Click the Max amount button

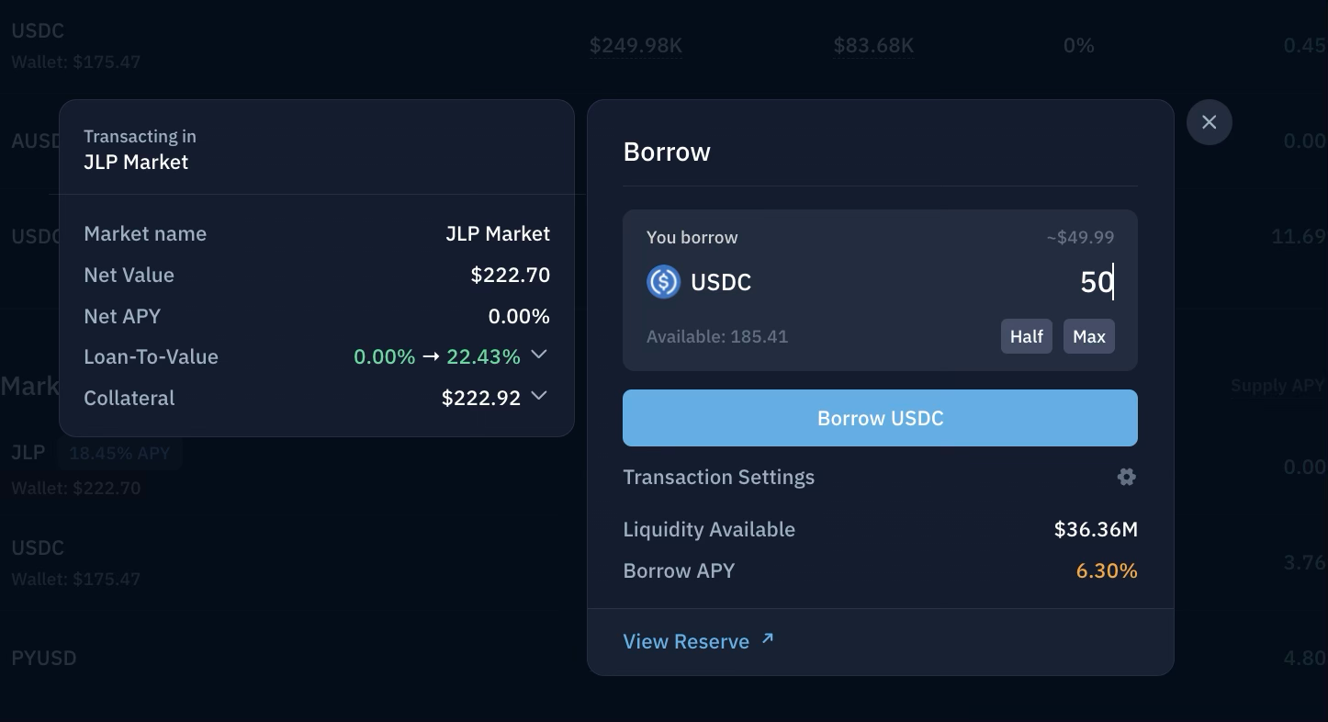[x=1088, y=336]
